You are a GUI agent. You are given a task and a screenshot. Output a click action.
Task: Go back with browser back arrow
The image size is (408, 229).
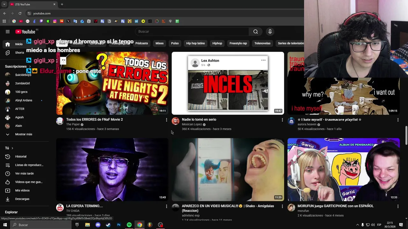coord(4,13)
